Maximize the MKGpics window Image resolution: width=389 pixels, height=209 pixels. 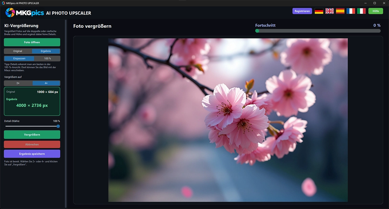coord(374,3)
